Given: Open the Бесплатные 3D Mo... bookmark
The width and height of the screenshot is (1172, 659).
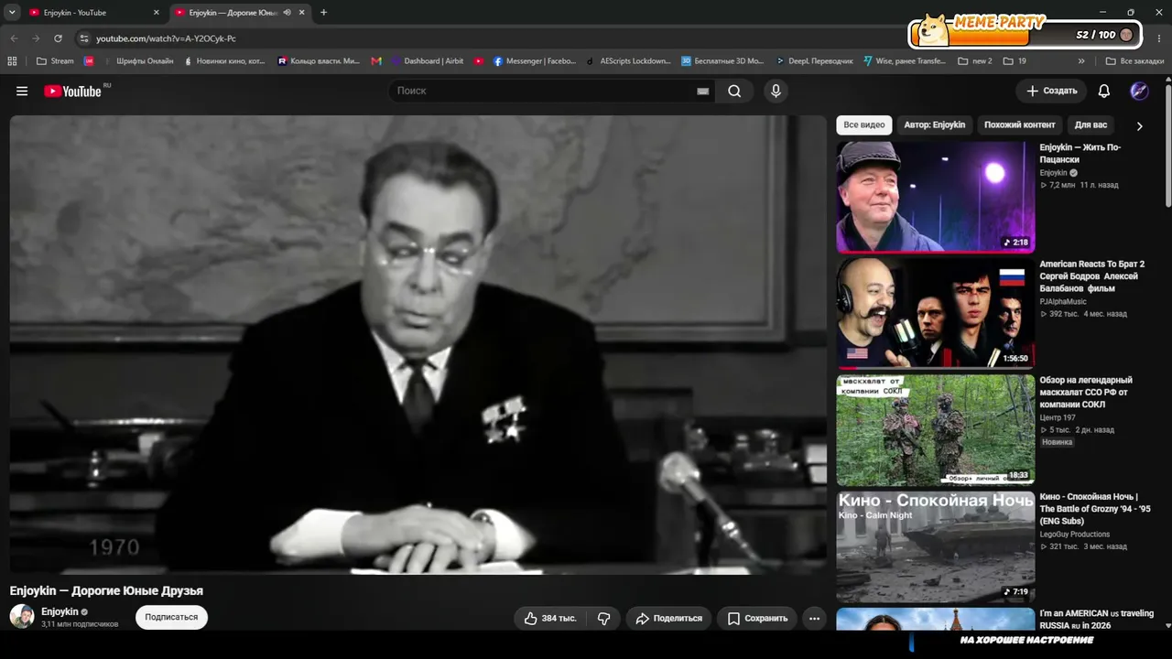Looking at the screenshot, I should 722,61.
